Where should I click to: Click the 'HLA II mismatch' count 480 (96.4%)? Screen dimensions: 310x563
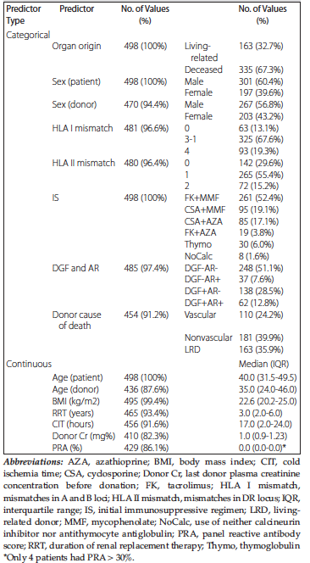[146, 164]
